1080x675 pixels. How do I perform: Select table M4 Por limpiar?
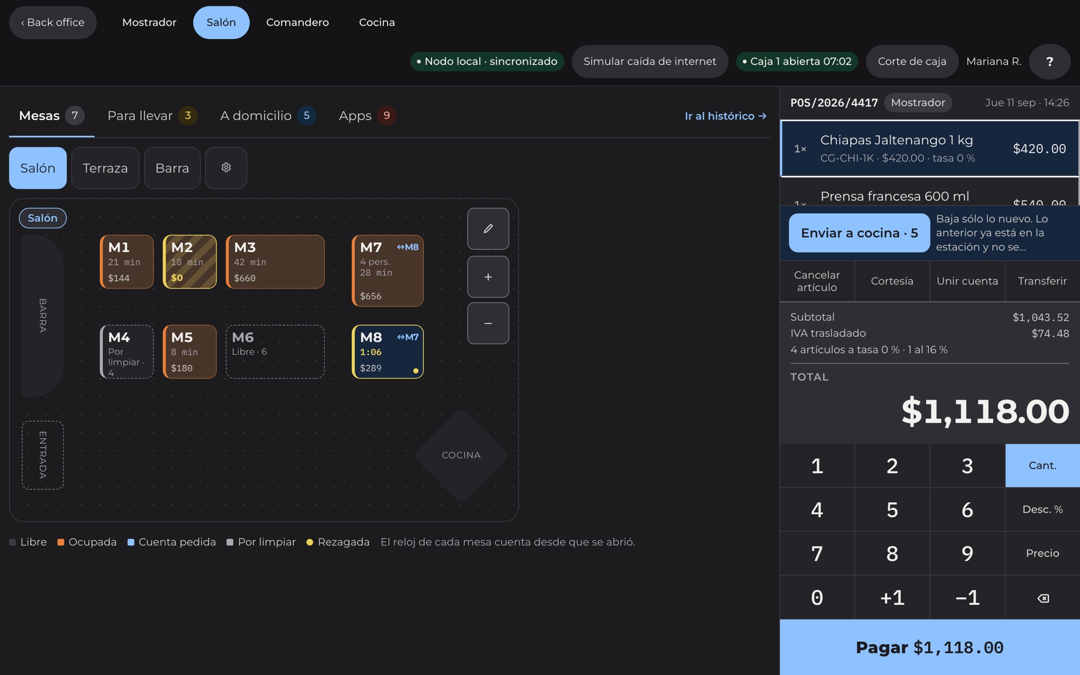click(x=127, y=352)
